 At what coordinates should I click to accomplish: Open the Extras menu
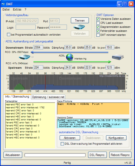(17, 10)
